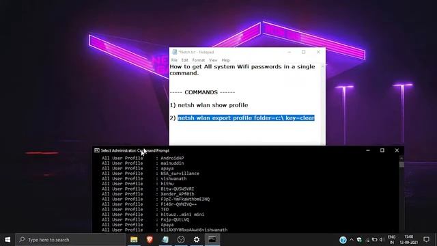Click the Command Prompt scrollbar thumb
This screenshot has width=437, height=246.
point(401,164)
